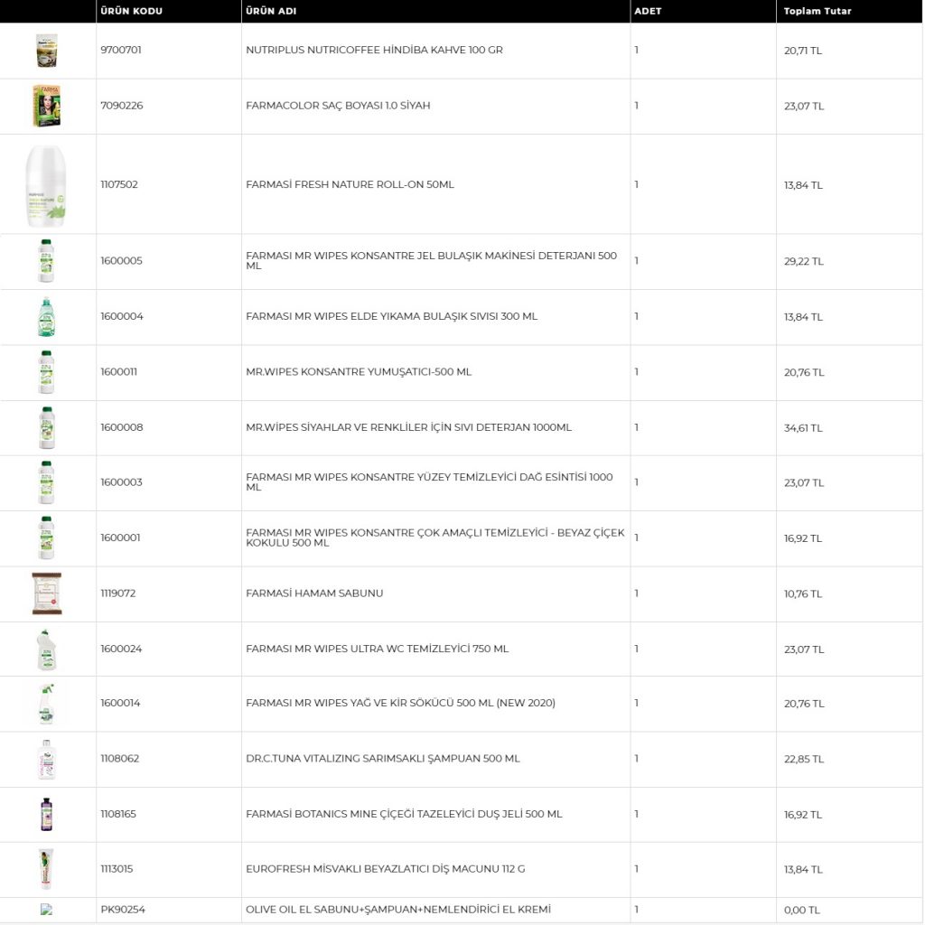Click the Fresh Nature roll-on product picture
925x925 pixels.
coord(46,185)
